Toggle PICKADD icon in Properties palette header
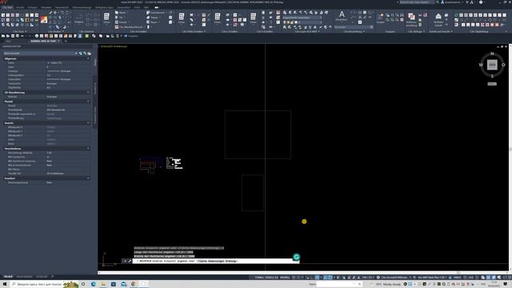The width and height of the screenshot is (512, 288). 80,54
